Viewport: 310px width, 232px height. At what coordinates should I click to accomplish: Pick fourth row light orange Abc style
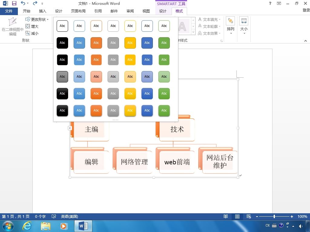pos(96,77)
